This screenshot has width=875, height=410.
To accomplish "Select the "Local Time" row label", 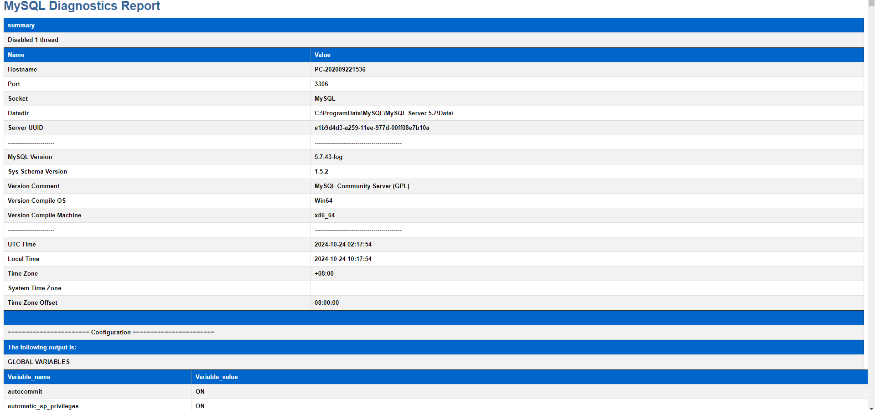I will click(x=23, y=259).
